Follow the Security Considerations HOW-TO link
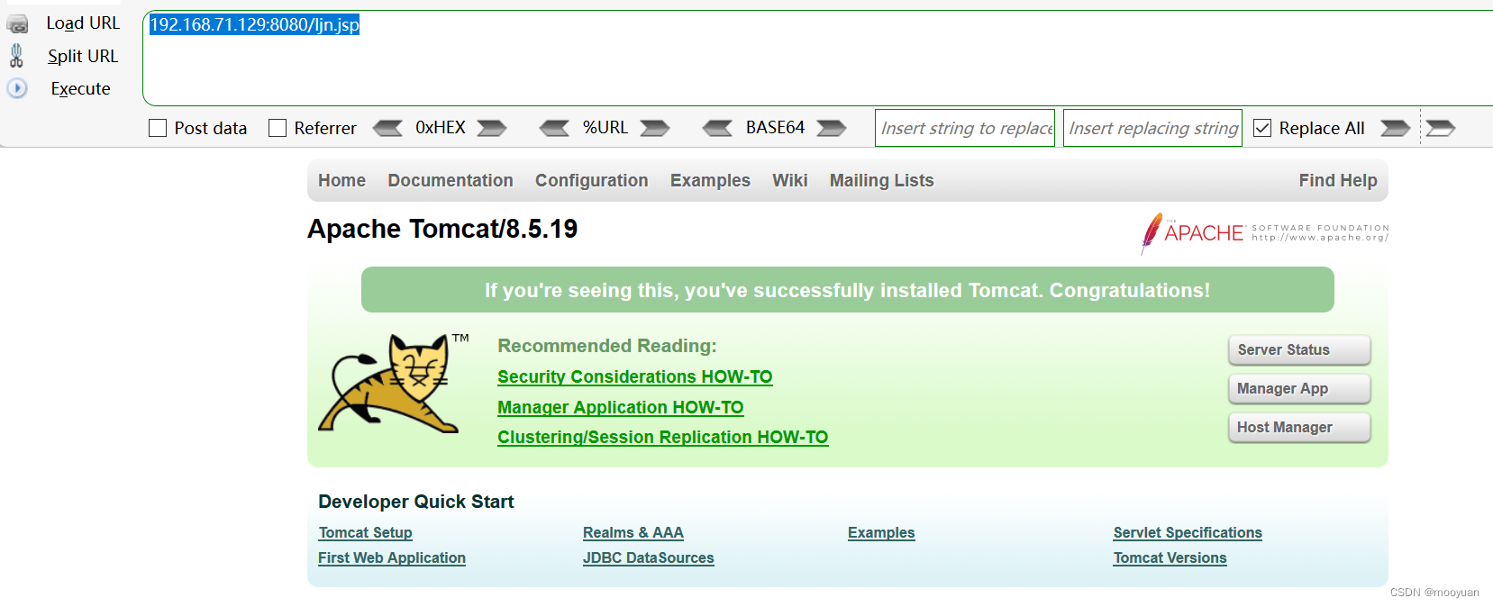This screenshot has height=607, width=1493. click(634, 376)
